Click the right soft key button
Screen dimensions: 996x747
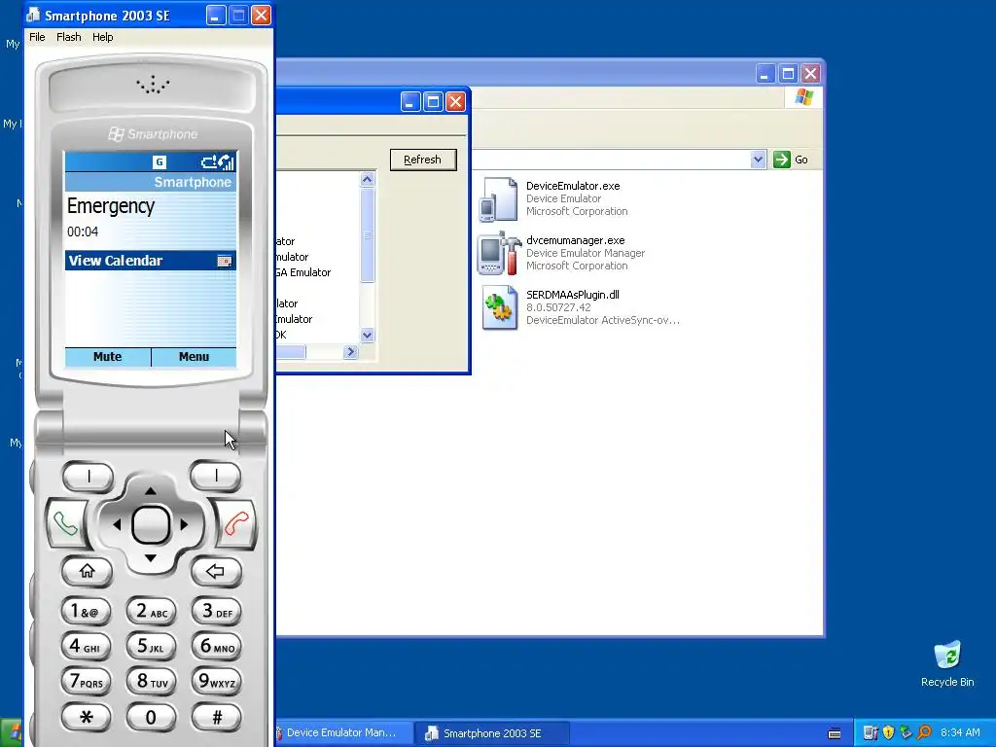click(216, 475)
